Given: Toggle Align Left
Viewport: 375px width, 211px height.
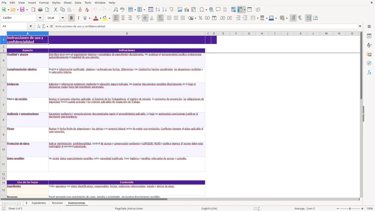Looking at the screenshot, I should point(116,18).
